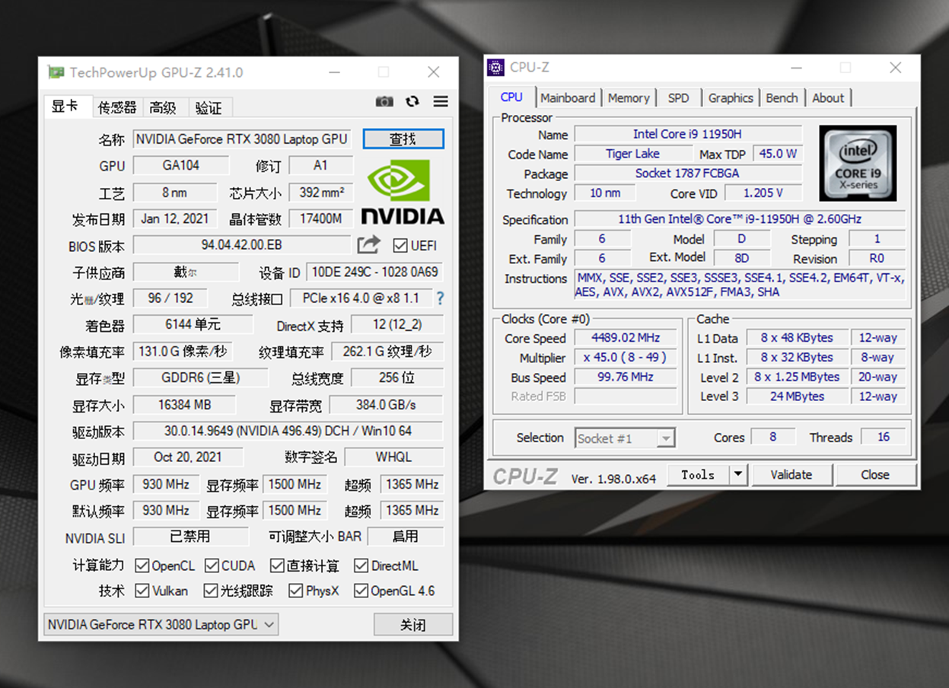Click the BIOS upload/share icon
This screenshot has width=949, height=688.
(368, 244)
